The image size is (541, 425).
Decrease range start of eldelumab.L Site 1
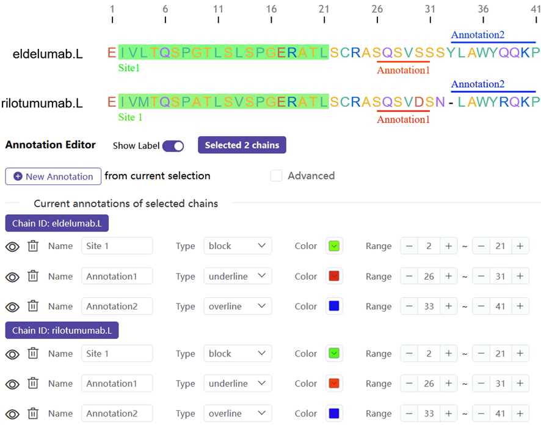tap(409, 246)
